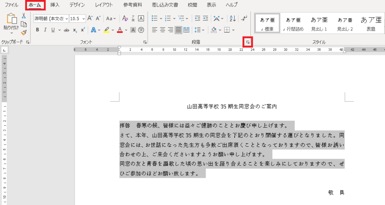Image resolution: width=385 pixels, height=205 pixels.
Task: Apply bulleted list formatting
Action: (x=155, y=18)
